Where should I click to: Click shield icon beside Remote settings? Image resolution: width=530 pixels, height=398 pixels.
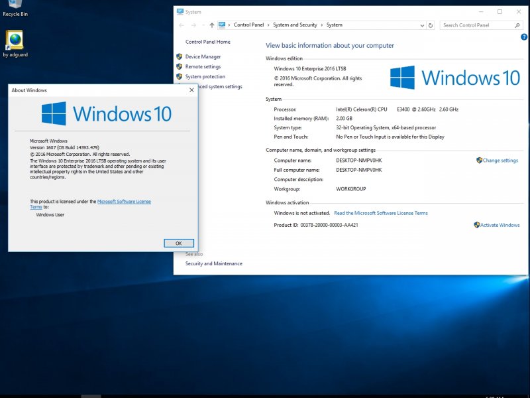pyautogui.click(x=180, y=66)
